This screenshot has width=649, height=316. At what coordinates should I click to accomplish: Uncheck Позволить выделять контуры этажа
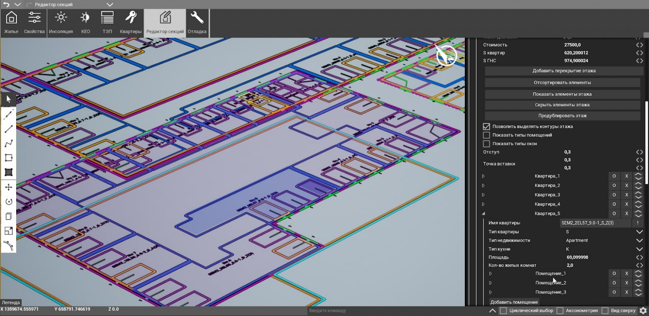(486, 126)
